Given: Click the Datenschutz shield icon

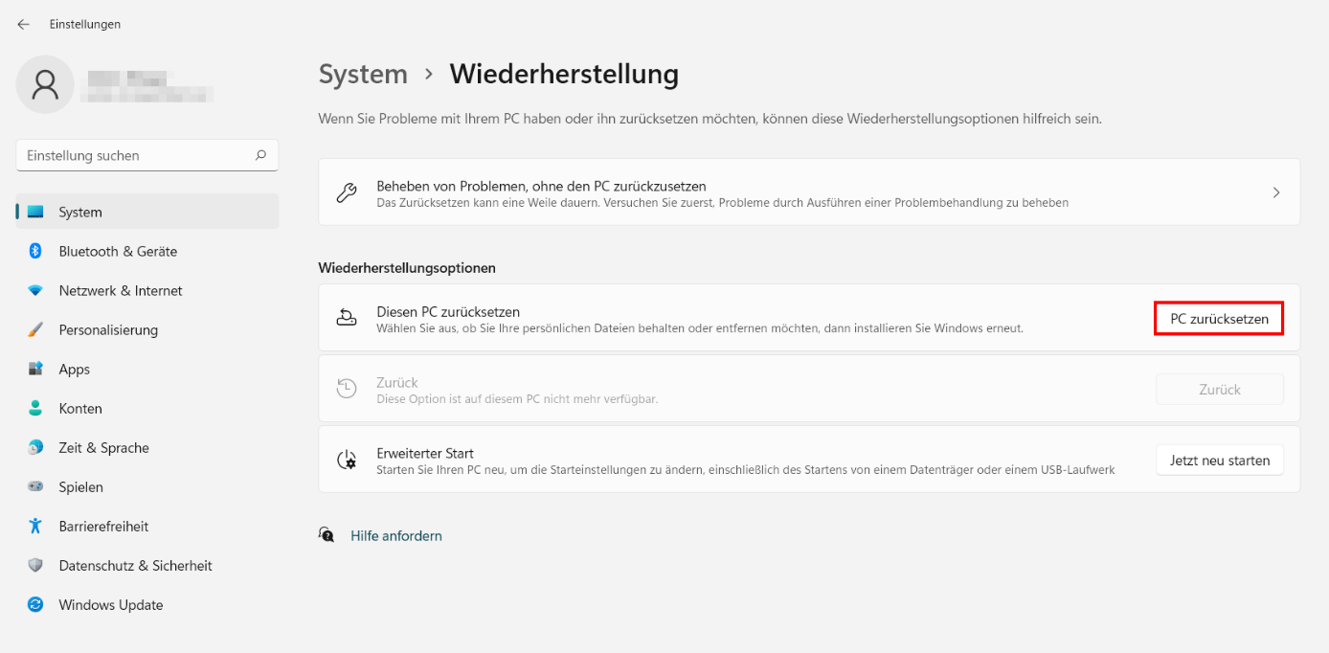Looking at the screenshot, I should point(35,565).
